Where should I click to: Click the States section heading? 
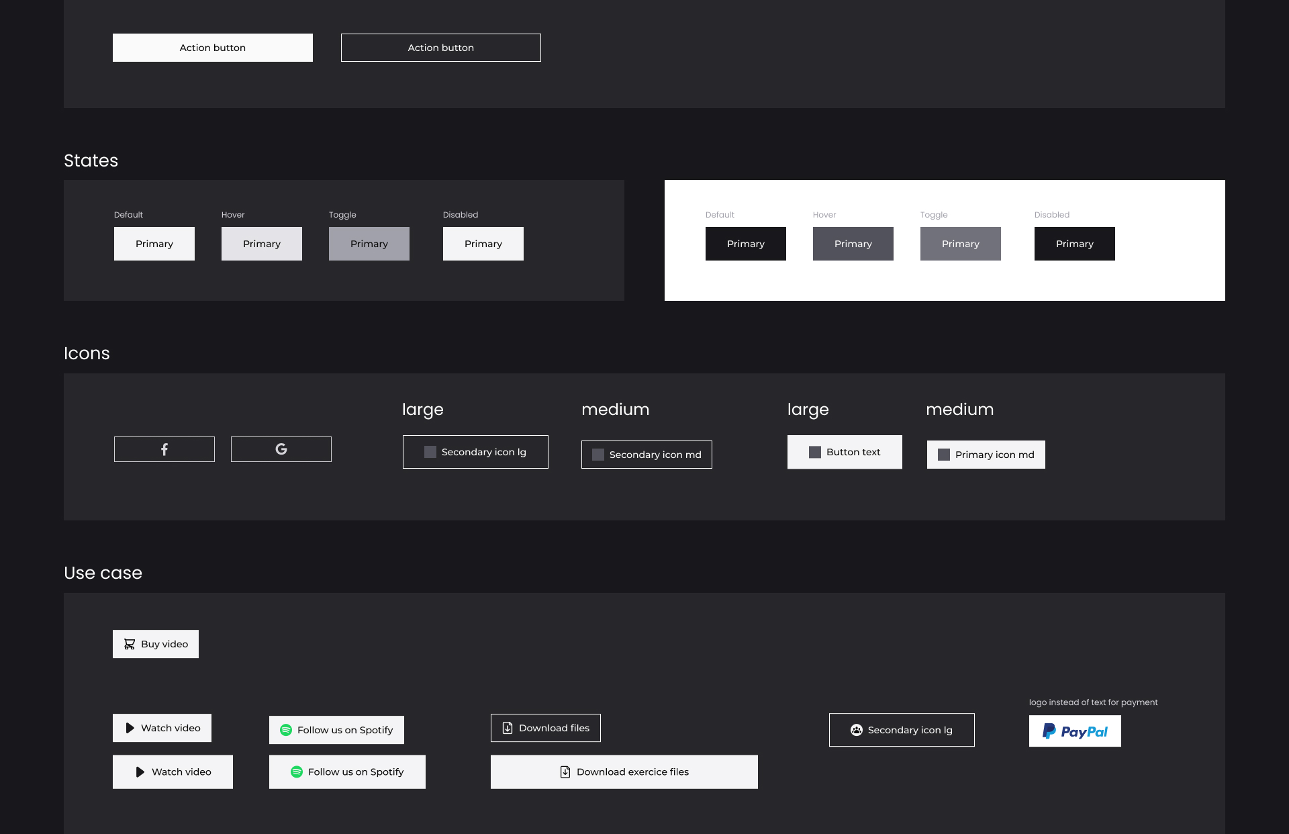91,160
